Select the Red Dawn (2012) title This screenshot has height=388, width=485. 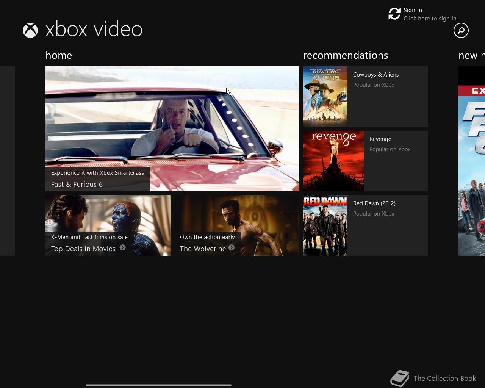pyautogui.click(x=374, y=203)
